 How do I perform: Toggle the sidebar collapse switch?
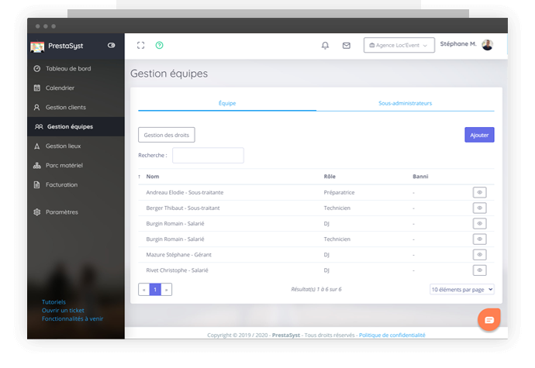click(x=111, y=46)
